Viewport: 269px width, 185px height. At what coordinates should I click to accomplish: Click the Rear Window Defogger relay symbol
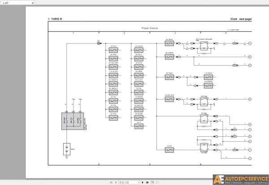coord(204,46)
